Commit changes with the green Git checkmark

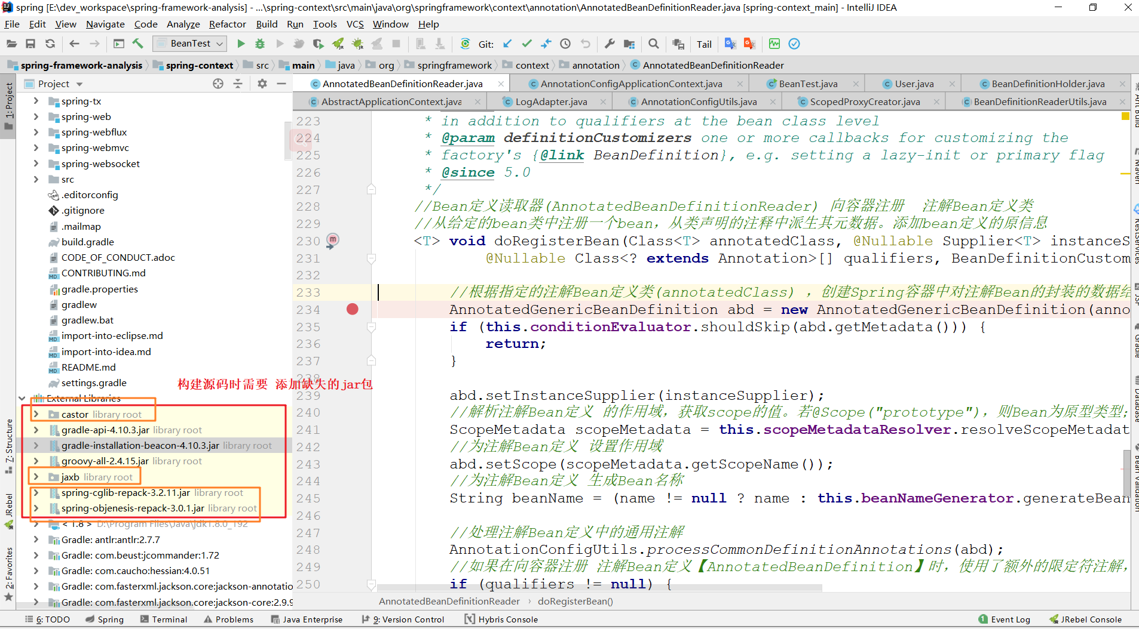(x=526, y=44)
